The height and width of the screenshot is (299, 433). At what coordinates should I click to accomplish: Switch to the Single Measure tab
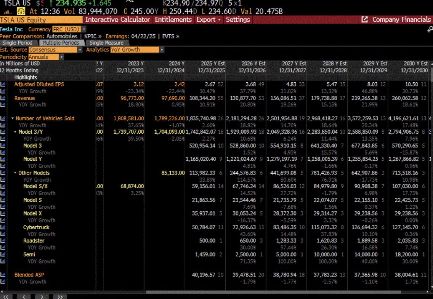(x=106, y=43)
